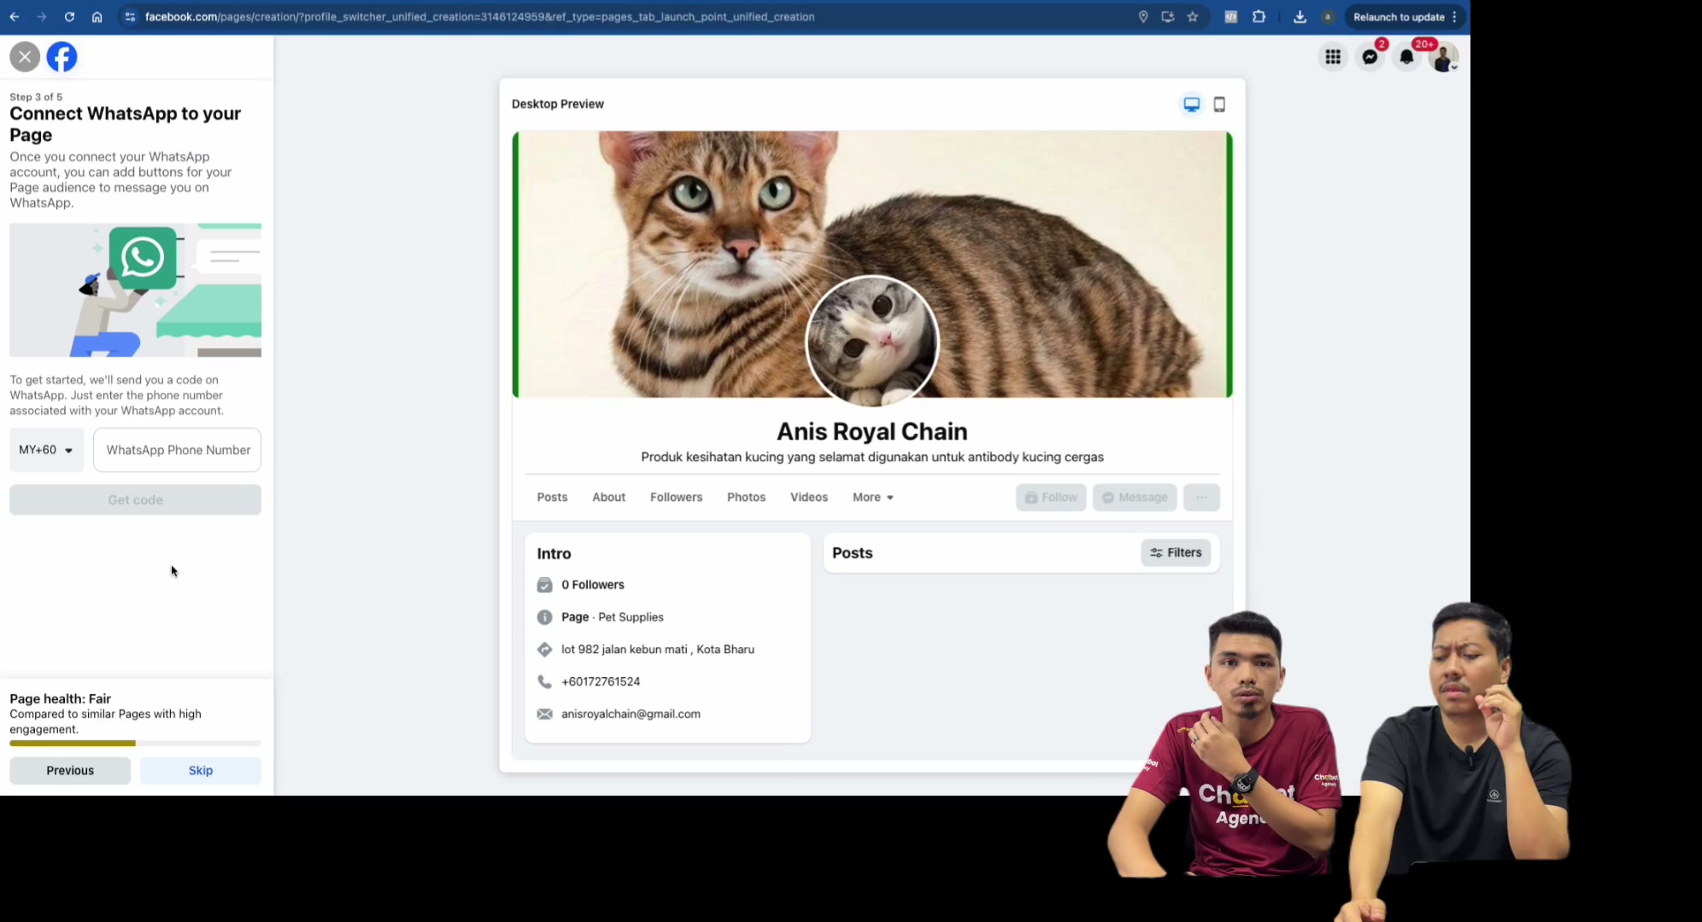
Task: Click the address lot 982 jalan kebun mati
Action: (658, 649)
